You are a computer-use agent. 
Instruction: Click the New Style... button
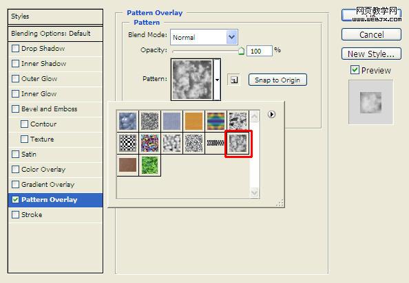point(371,54)
